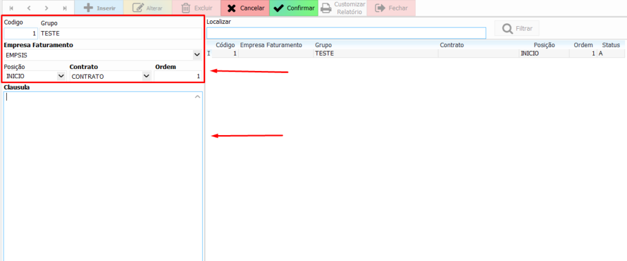Viewport: 627px width, 261px height.
Task: Open the Contrato dropdown list
Action: (146, 76)
